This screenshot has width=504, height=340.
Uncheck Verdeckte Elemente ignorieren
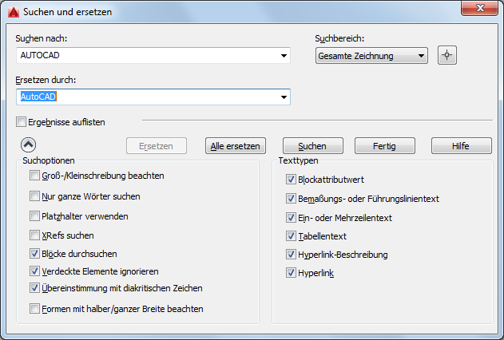pos(34,271)
